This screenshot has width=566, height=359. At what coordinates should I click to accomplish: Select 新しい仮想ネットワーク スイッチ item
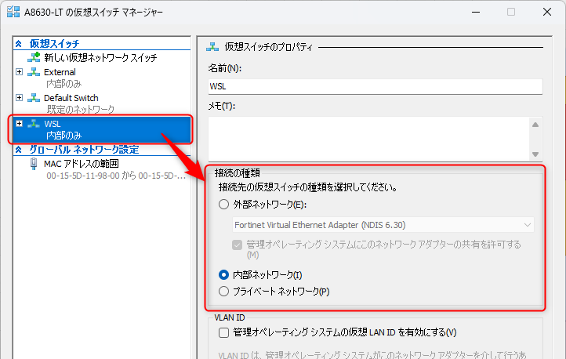tap(100, 58)
